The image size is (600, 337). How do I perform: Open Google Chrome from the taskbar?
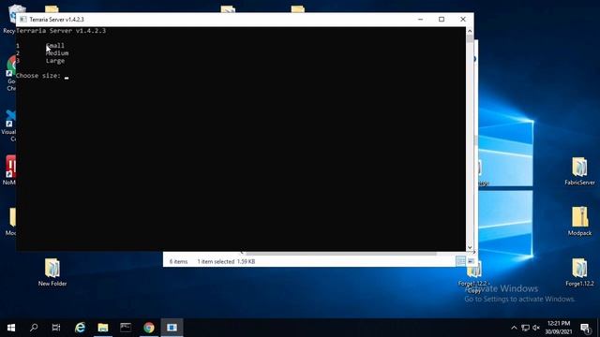(149, 328)
